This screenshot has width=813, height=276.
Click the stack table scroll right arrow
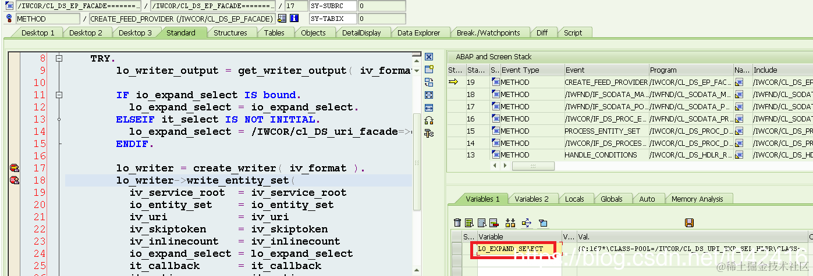(504, 166)
